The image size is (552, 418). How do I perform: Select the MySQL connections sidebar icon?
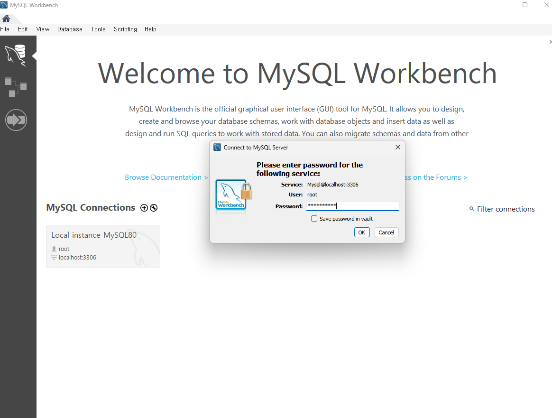click(16, 56)
